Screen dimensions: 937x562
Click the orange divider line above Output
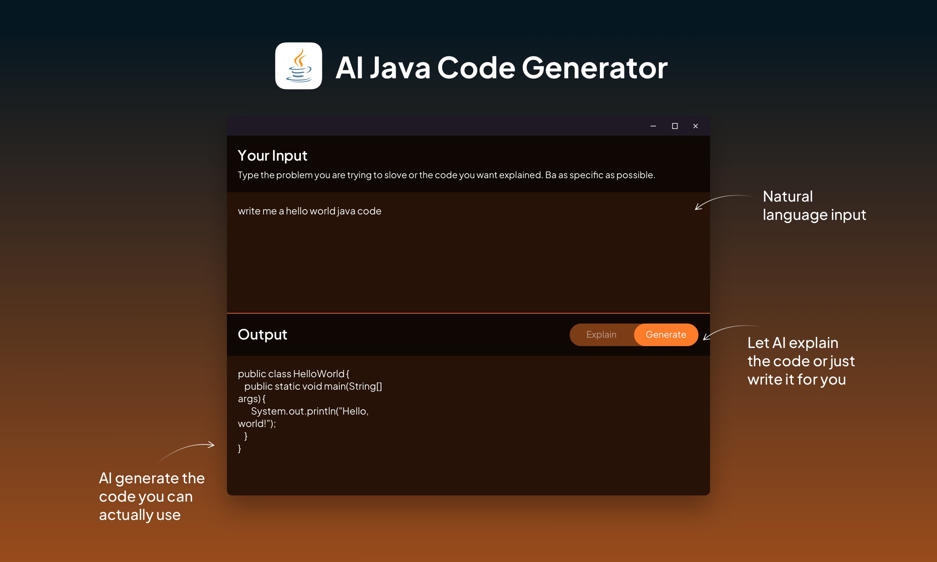pyautogui.click(x=468, y=313)
